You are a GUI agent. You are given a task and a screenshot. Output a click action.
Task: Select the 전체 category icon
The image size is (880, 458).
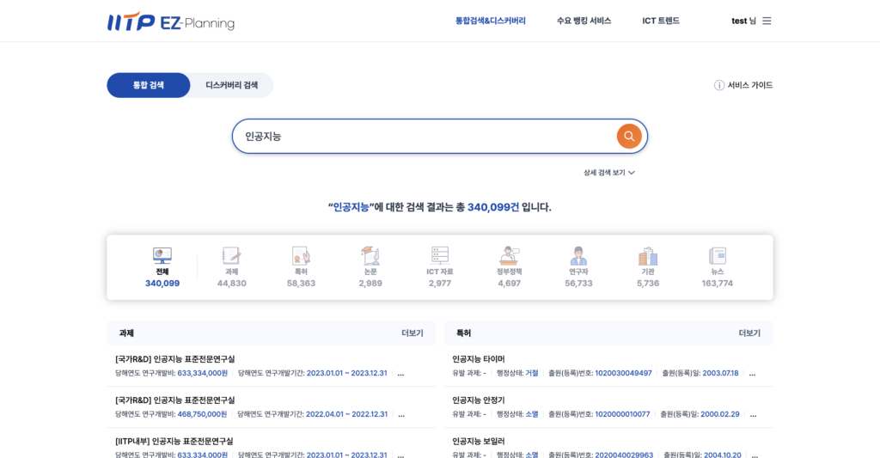pyautogui.click(x=162, y=256)
